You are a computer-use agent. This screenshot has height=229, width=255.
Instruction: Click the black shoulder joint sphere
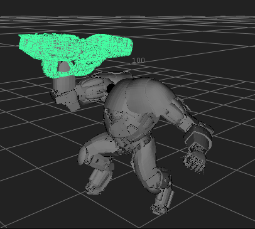point(110,88)
